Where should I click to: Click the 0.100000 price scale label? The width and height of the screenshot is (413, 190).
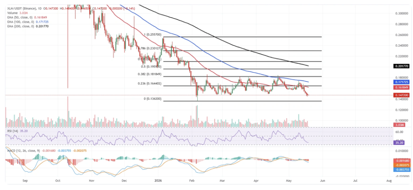(x=402, y=121)
